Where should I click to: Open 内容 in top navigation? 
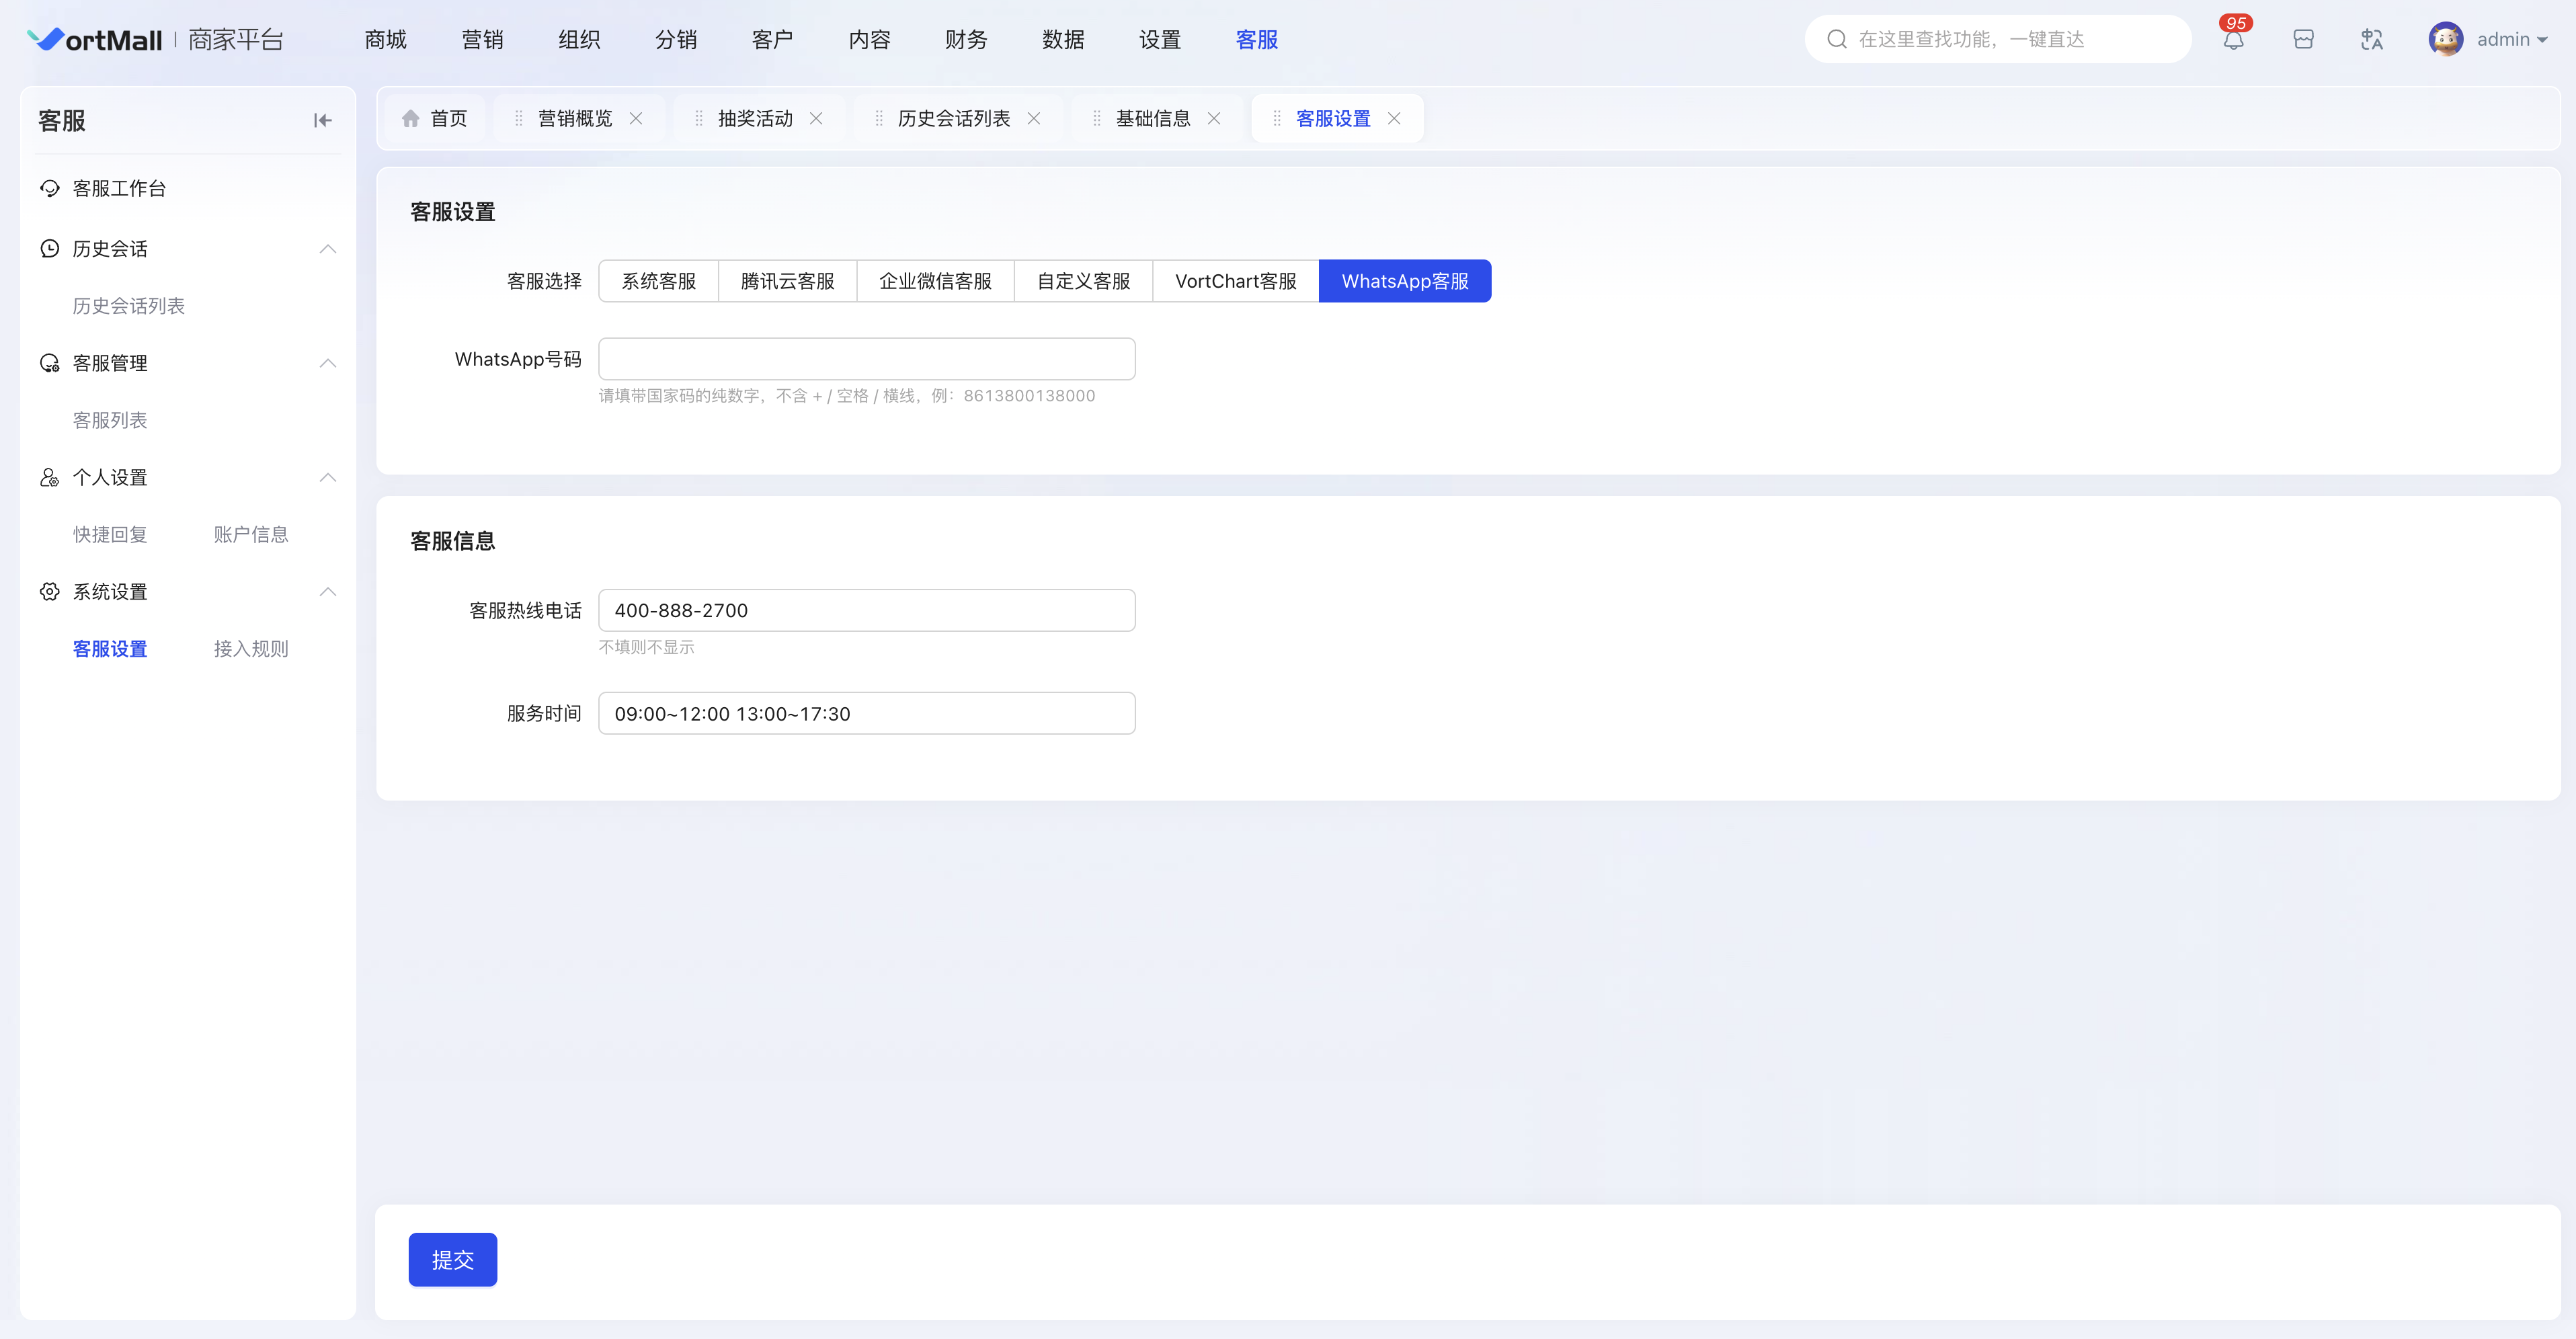[869, 39]
